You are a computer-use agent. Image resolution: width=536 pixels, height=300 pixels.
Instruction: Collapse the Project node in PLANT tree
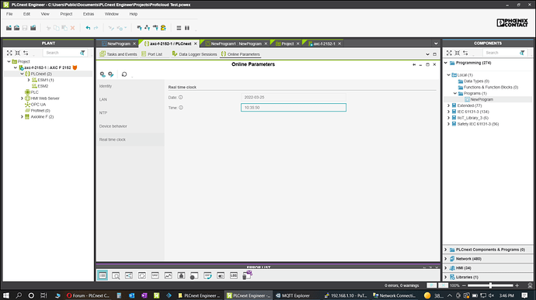pyautogui.click(x=9, y=61)
